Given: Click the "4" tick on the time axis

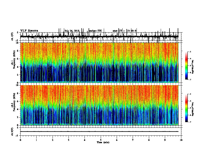Looking at the screenshot, I should 85,140.
